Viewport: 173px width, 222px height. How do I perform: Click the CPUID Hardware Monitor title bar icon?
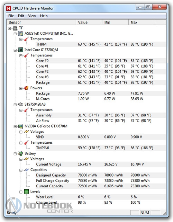[x=9, y=8]
